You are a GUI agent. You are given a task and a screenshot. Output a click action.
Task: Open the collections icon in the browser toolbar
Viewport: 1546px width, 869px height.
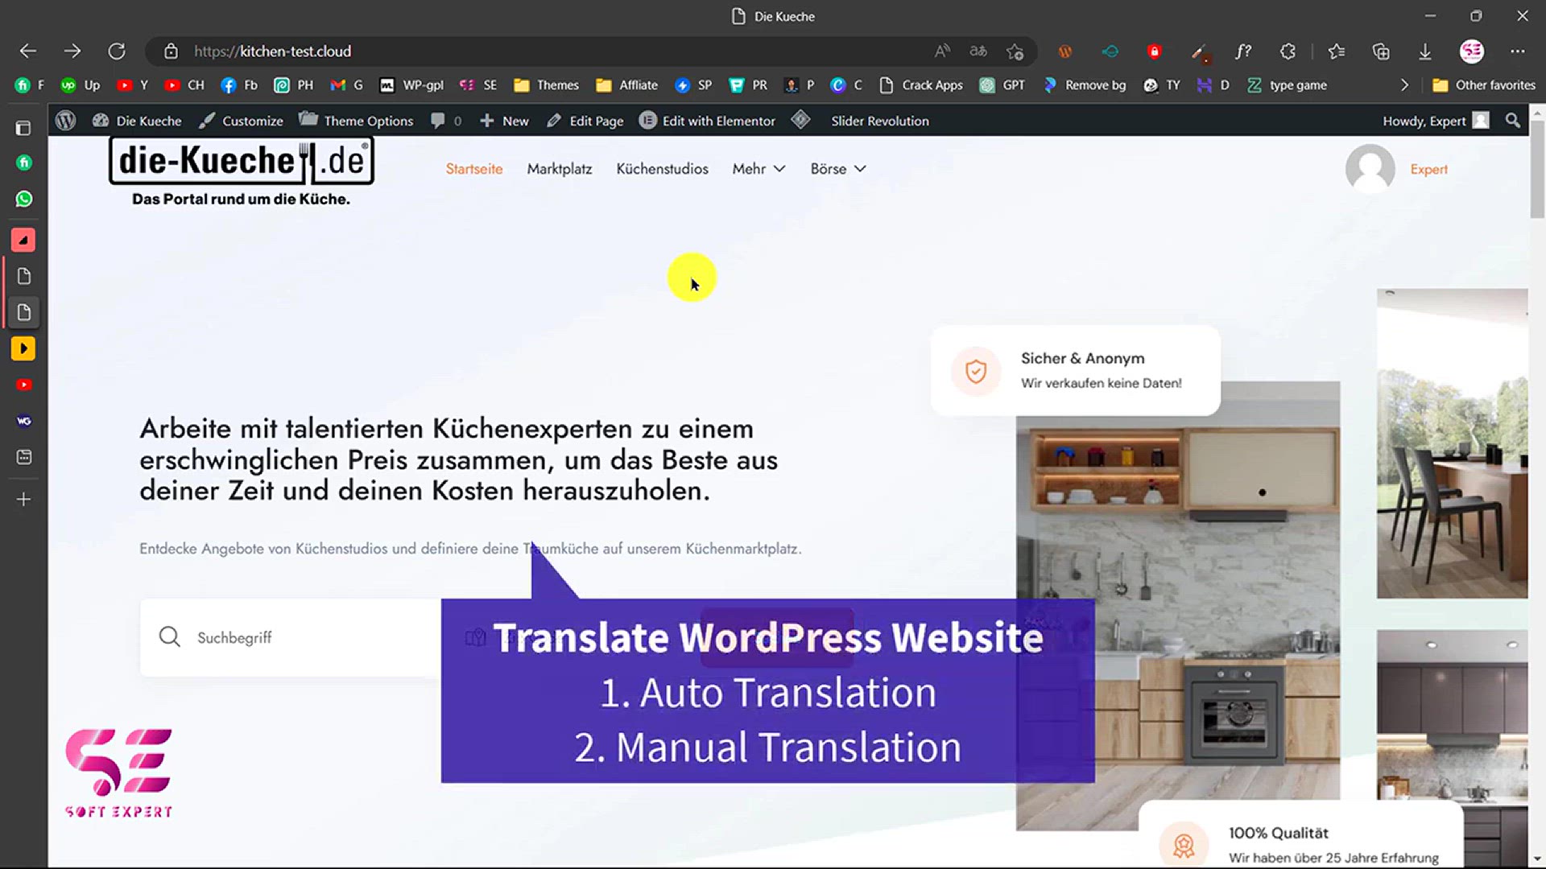tap(1381, 51)
